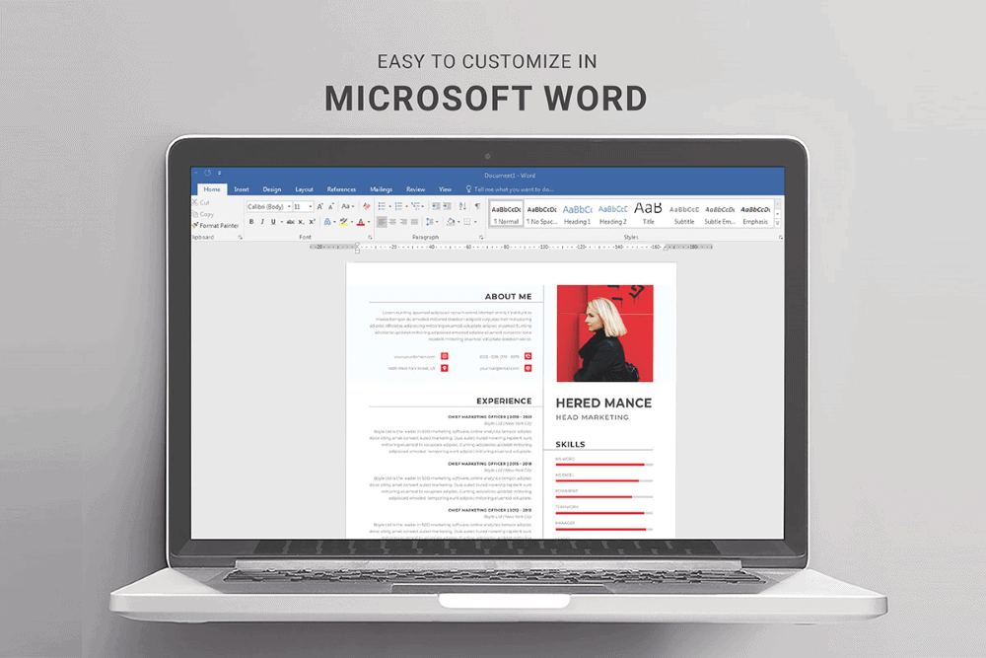986x658 pixels.
Task: Click the Copy command
Action: pyautogui.click(x=202, y=214)
